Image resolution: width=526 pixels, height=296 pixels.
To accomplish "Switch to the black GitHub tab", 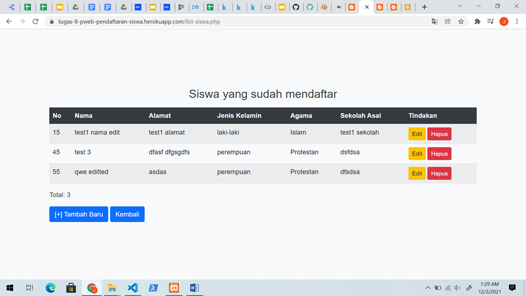I will coord(295,7).
